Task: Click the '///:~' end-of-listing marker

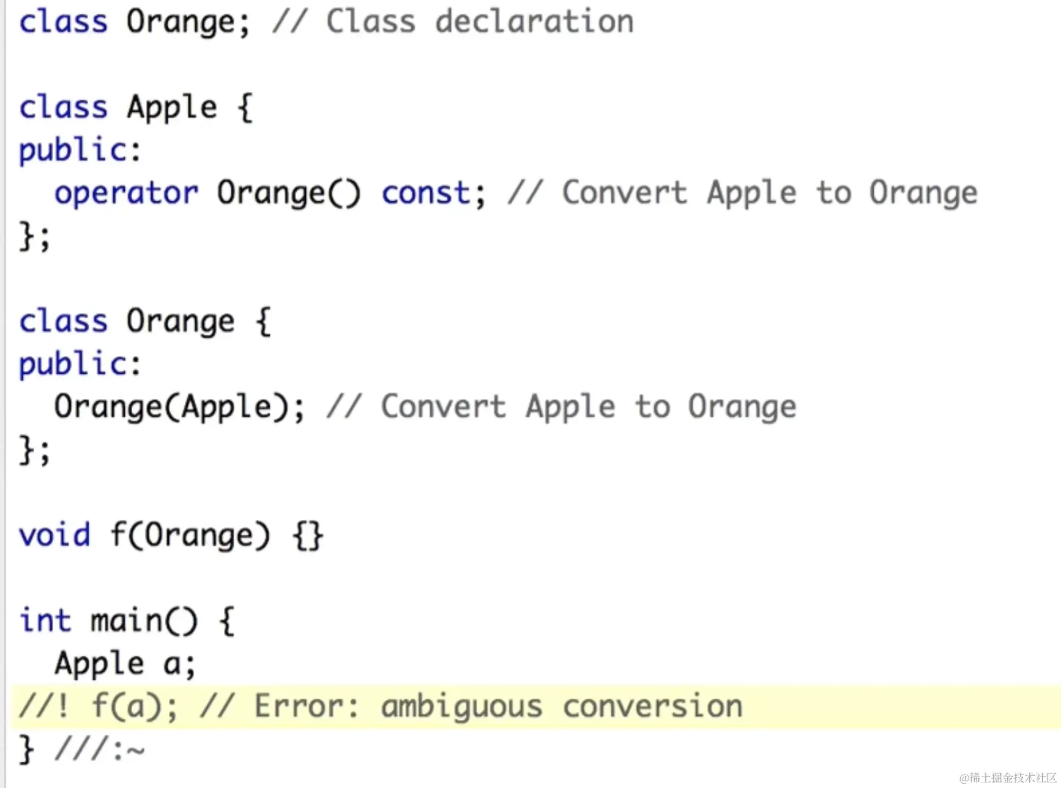Action: (x=100, y=749)
